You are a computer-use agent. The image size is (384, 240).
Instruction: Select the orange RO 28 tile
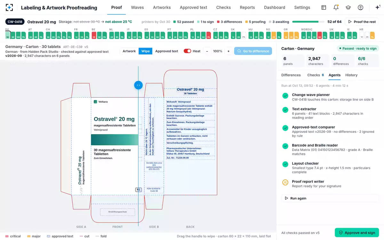pyautogui.click(x=273, y=36)
